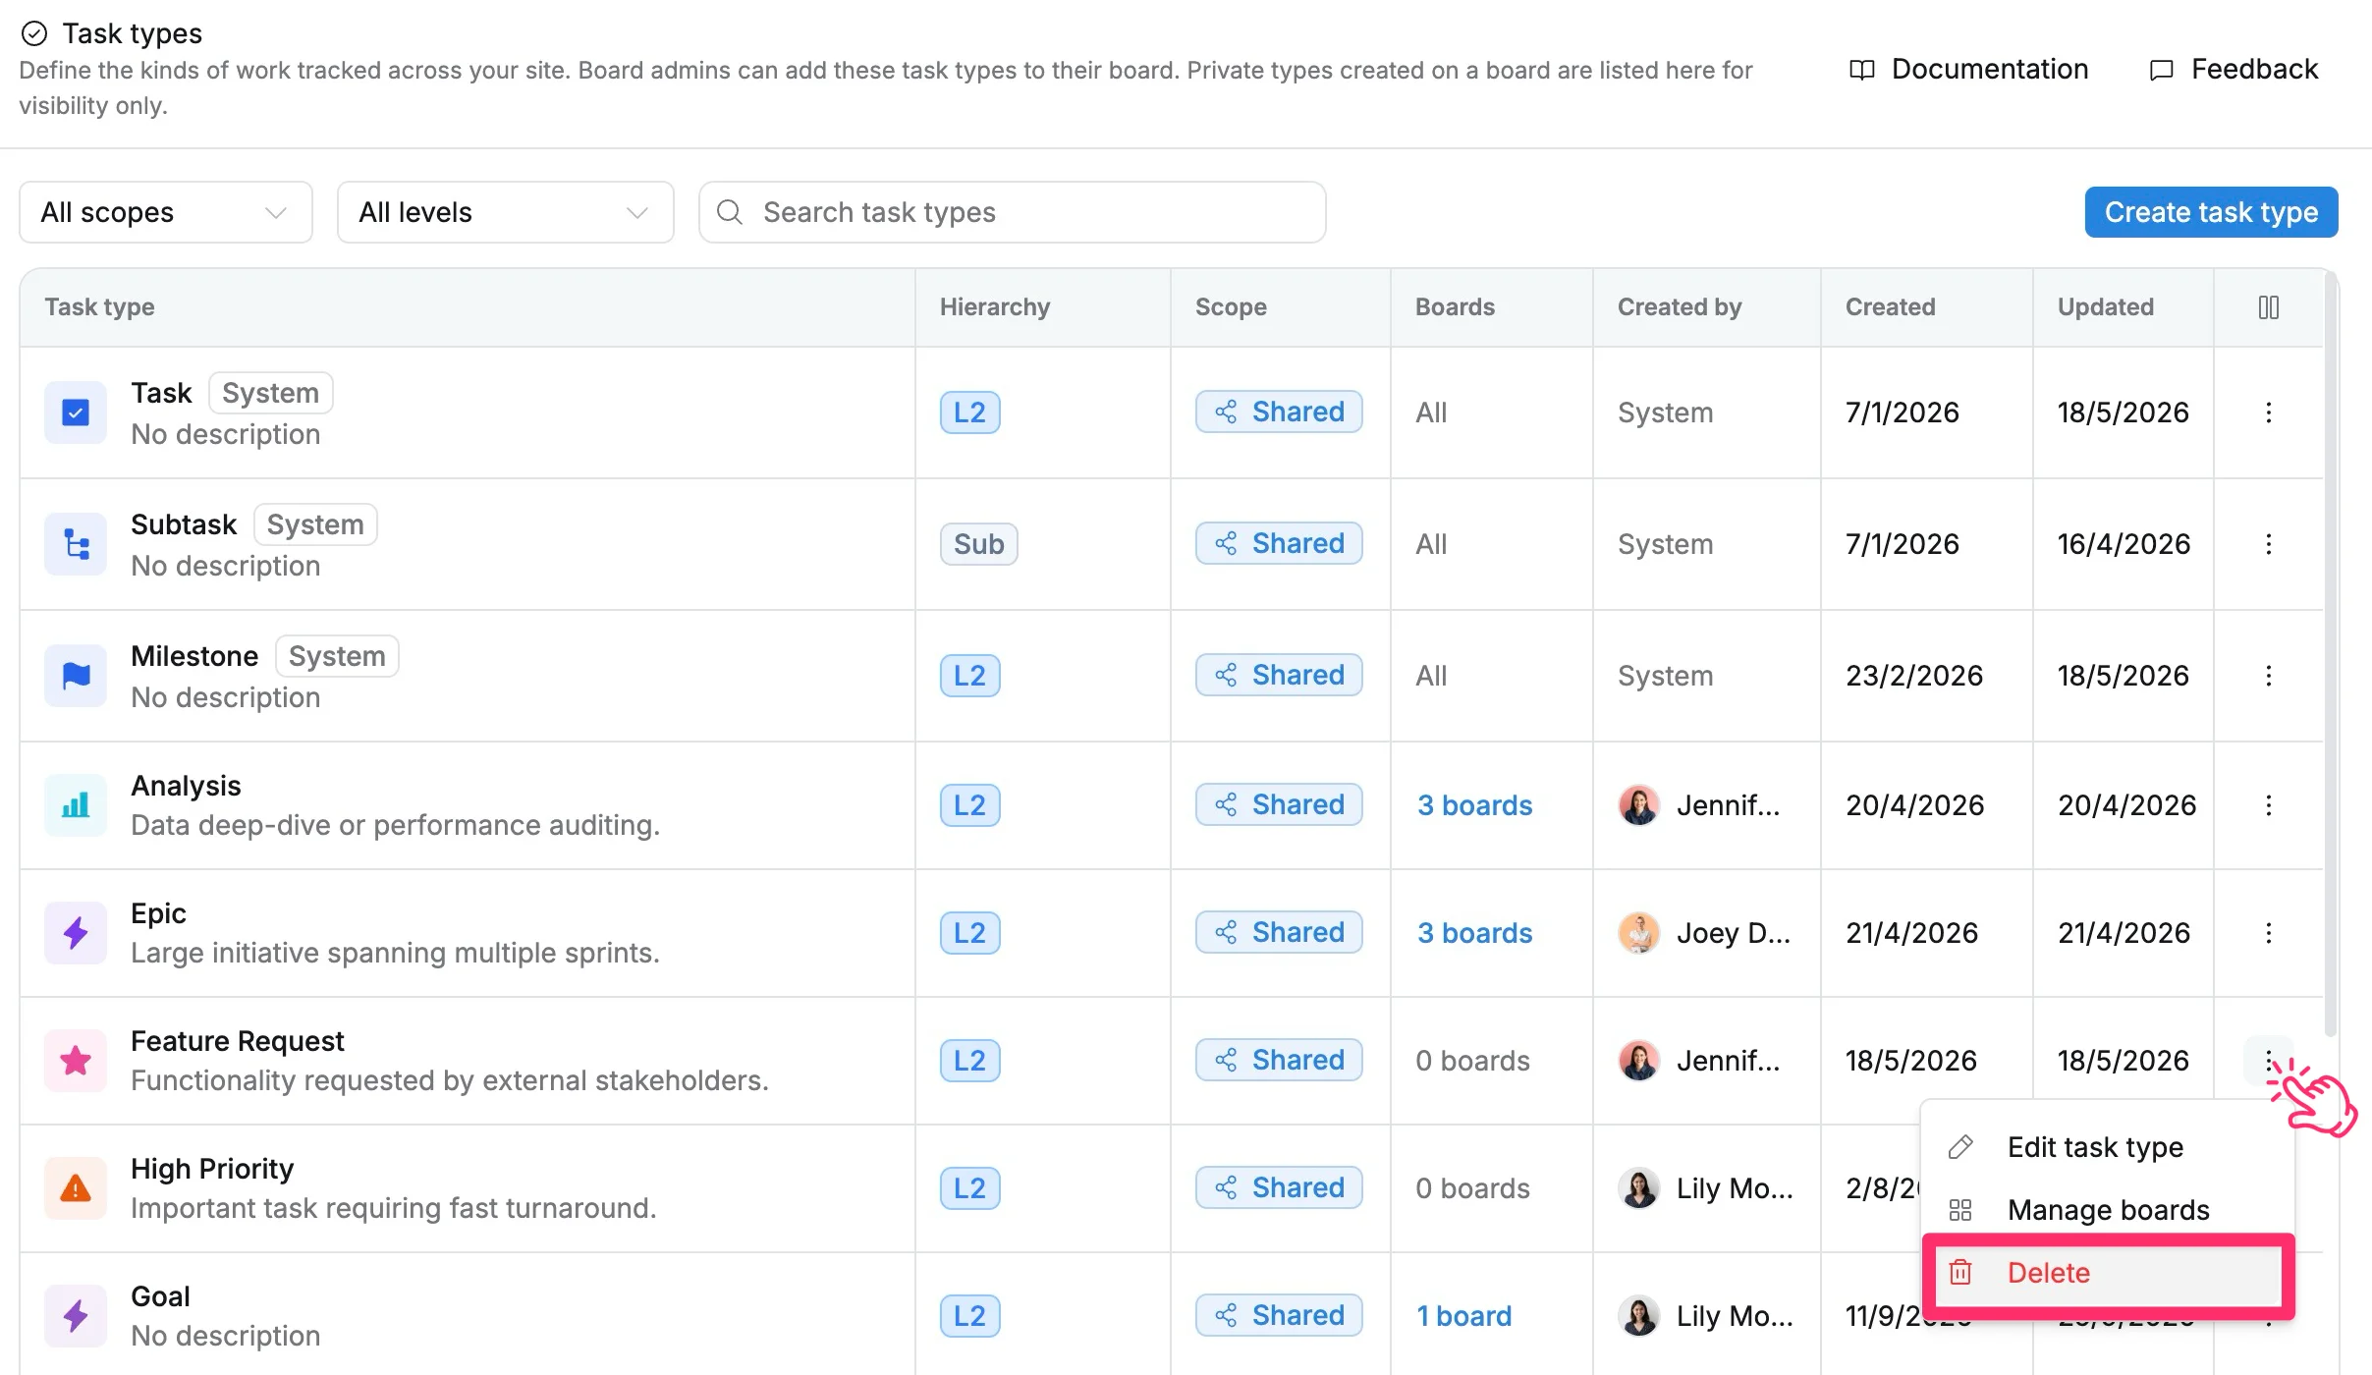The width and height of the screenshot is (2372, 1375).
Task: Open the 3 boards link for Analysis
Action: pyautogui.click(x=1474, y=805)
